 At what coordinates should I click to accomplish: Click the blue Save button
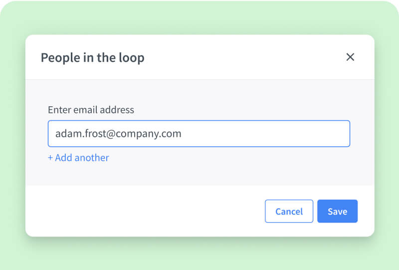[x=337, y=211]
